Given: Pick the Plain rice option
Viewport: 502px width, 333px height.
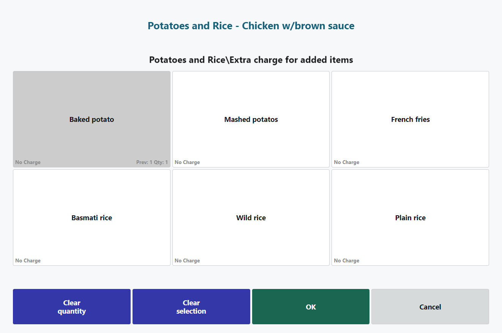Looking at the screenshot, I should [410, 218].
